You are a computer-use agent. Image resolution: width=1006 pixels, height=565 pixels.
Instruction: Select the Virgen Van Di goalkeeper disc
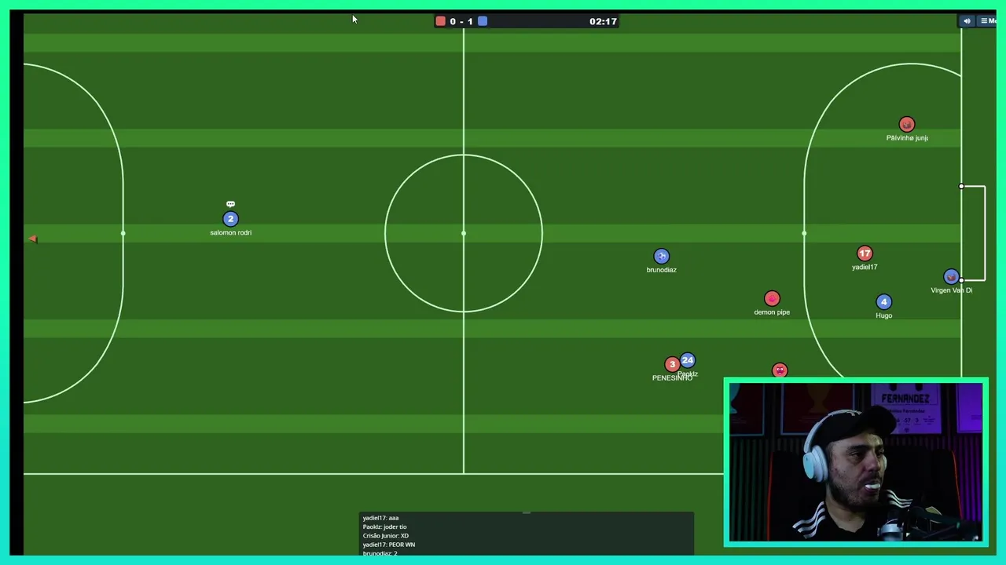coord(951,277)
